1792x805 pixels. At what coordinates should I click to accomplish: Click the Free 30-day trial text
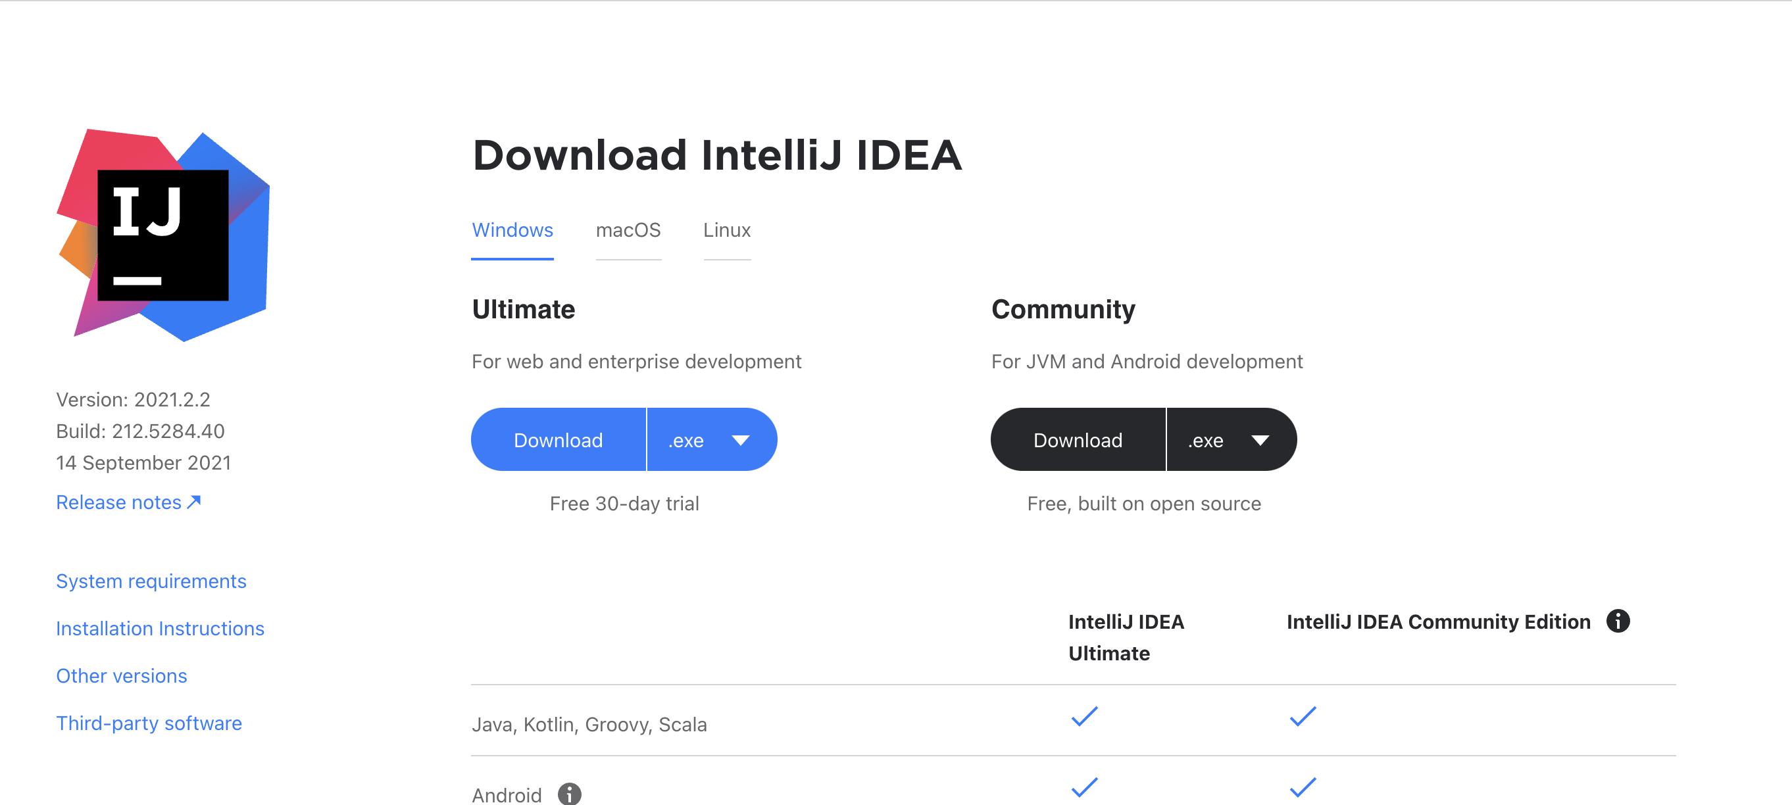click(625, 504)
